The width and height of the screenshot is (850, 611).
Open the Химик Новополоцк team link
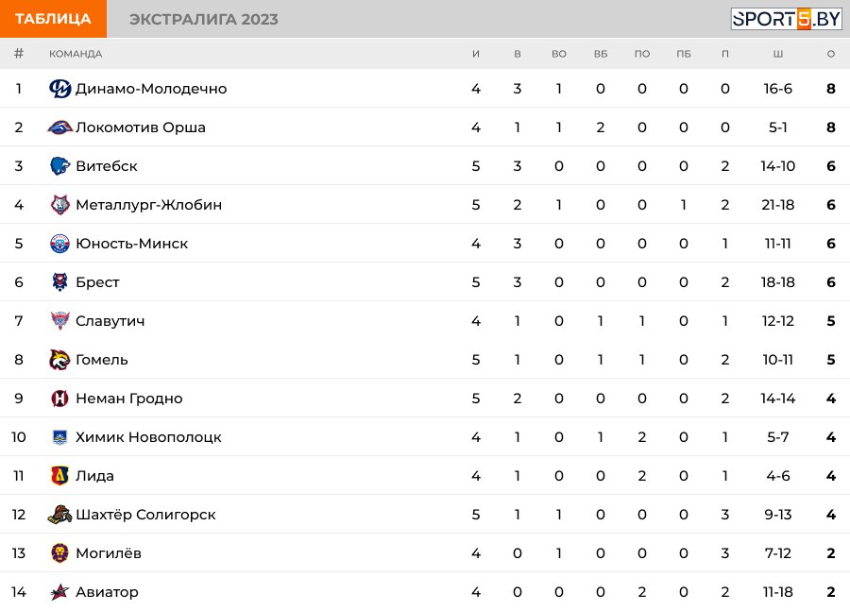148,437
